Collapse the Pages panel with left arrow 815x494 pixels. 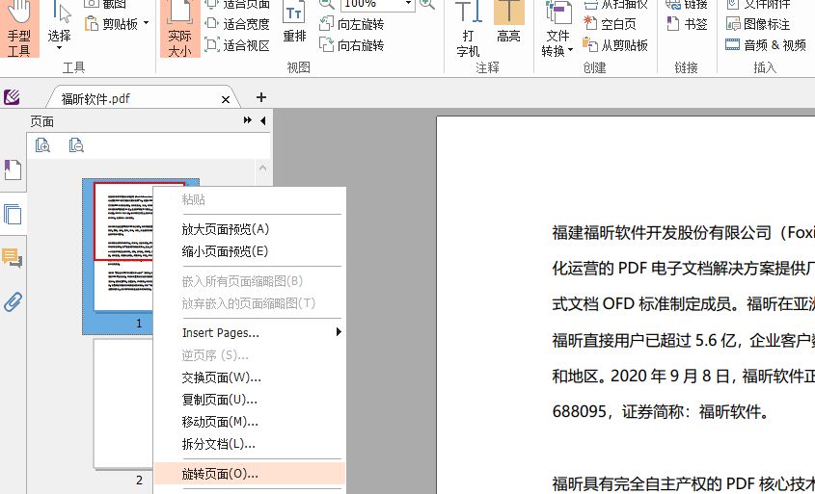263,121
